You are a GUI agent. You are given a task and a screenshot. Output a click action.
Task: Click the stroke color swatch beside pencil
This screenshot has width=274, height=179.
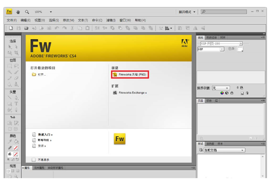click(15, 148)
